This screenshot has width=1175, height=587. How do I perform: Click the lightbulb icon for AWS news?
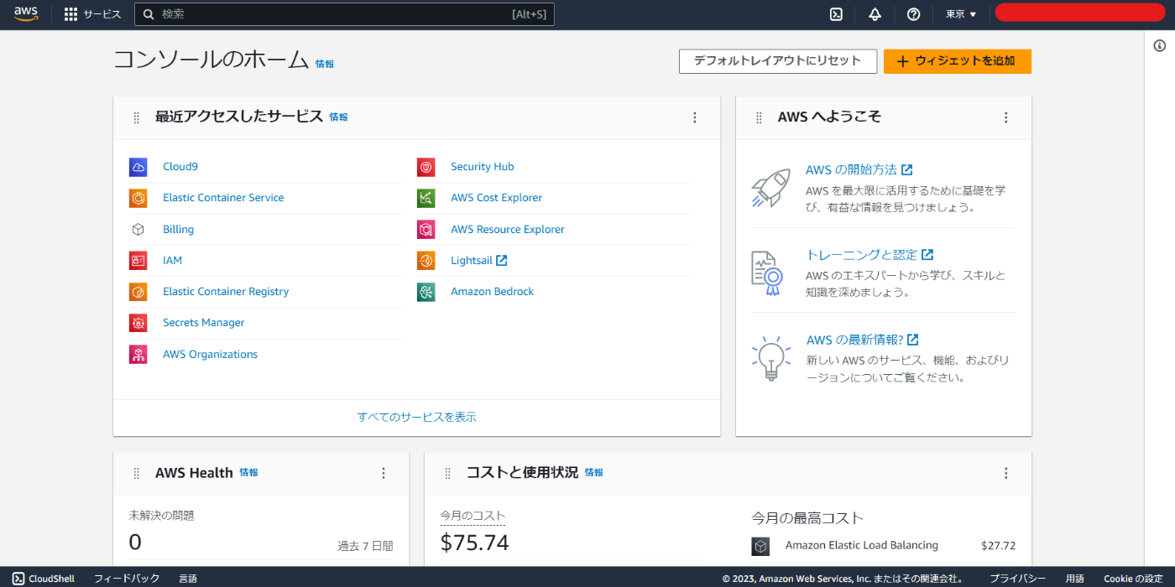pos(771,359)
